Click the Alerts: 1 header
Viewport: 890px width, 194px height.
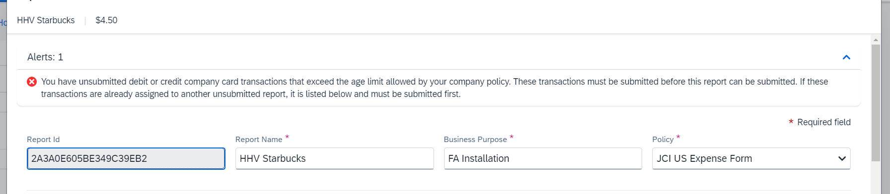pyautogui.click(x=45, y=57)
